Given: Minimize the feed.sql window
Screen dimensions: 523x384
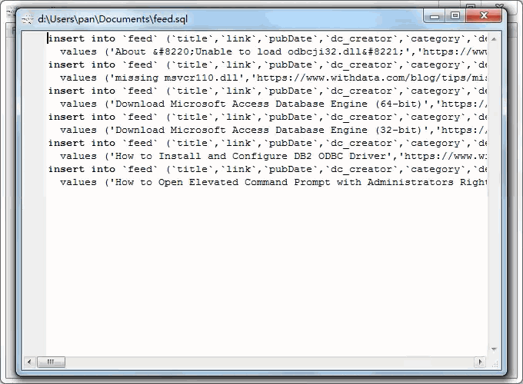Looking at the screenshot, I should [435, 16].
